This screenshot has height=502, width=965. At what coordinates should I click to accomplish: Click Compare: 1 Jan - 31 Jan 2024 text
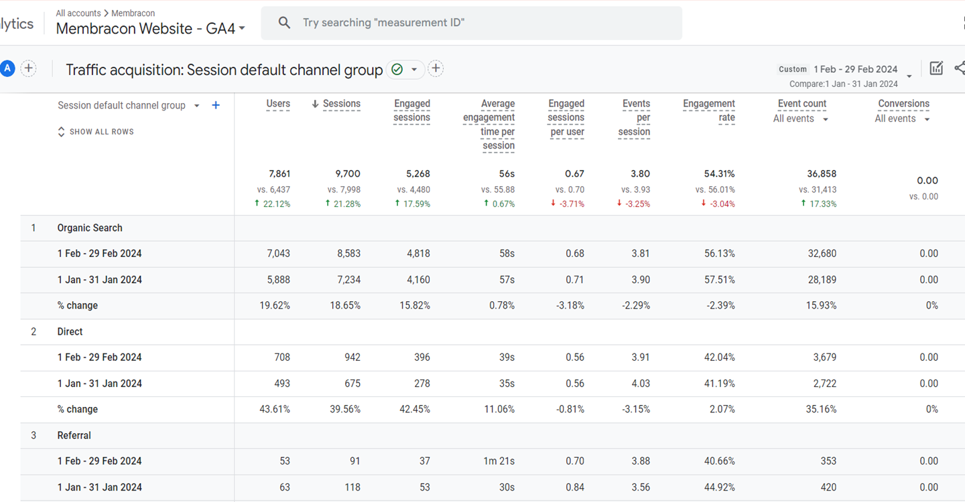click(x=844, y=84)
